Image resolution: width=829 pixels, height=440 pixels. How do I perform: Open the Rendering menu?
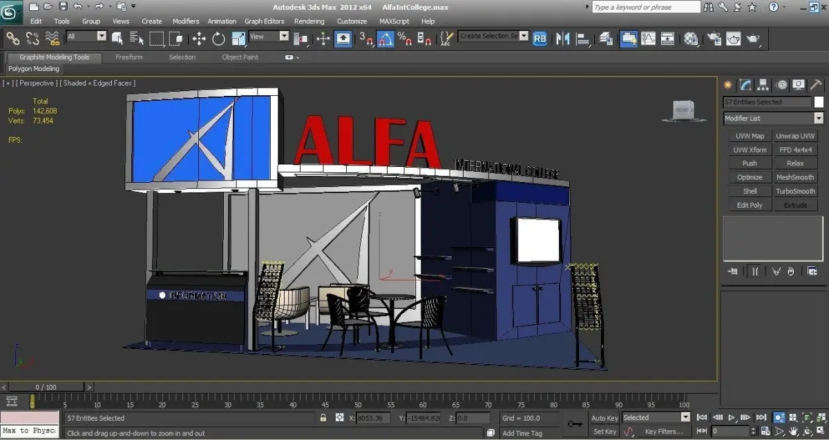coord(309,21)
